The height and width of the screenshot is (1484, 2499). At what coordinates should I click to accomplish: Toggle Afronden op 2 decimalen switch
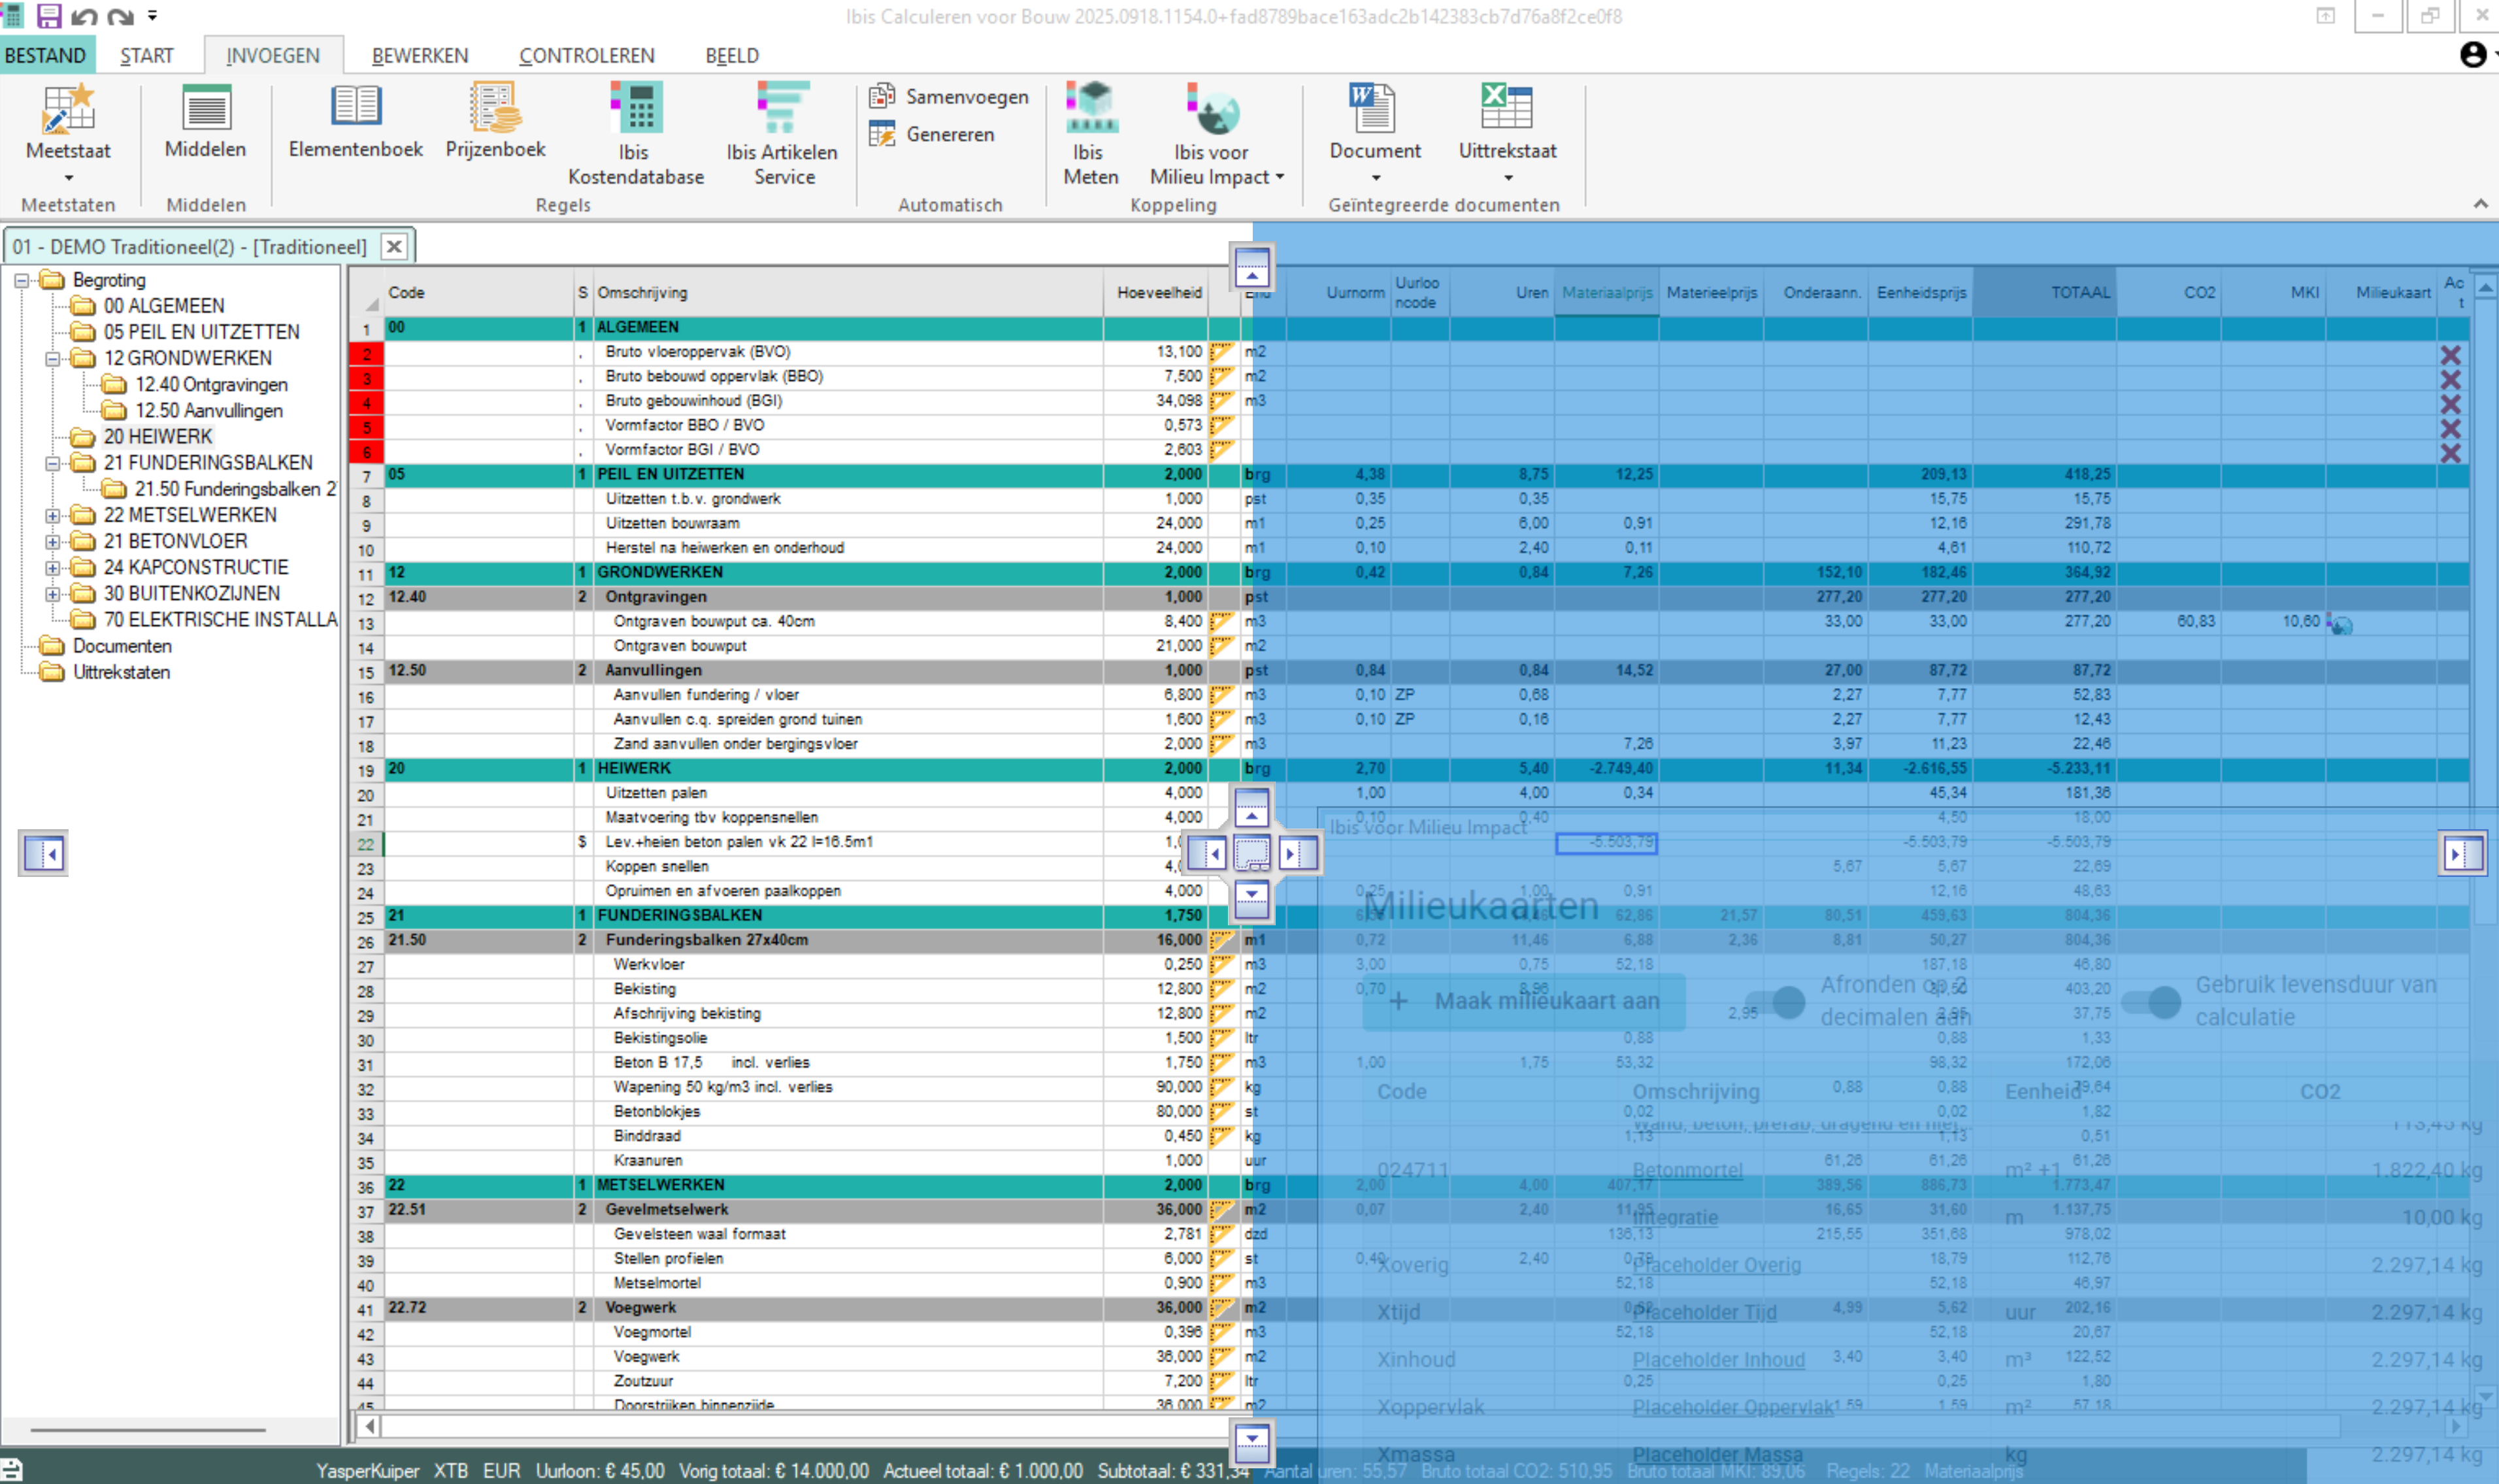pyautogui.click(x=1776, y=1001)
